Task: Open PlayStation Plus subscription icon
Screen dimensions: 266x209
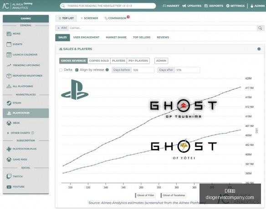Action: [x=9, y=149]
